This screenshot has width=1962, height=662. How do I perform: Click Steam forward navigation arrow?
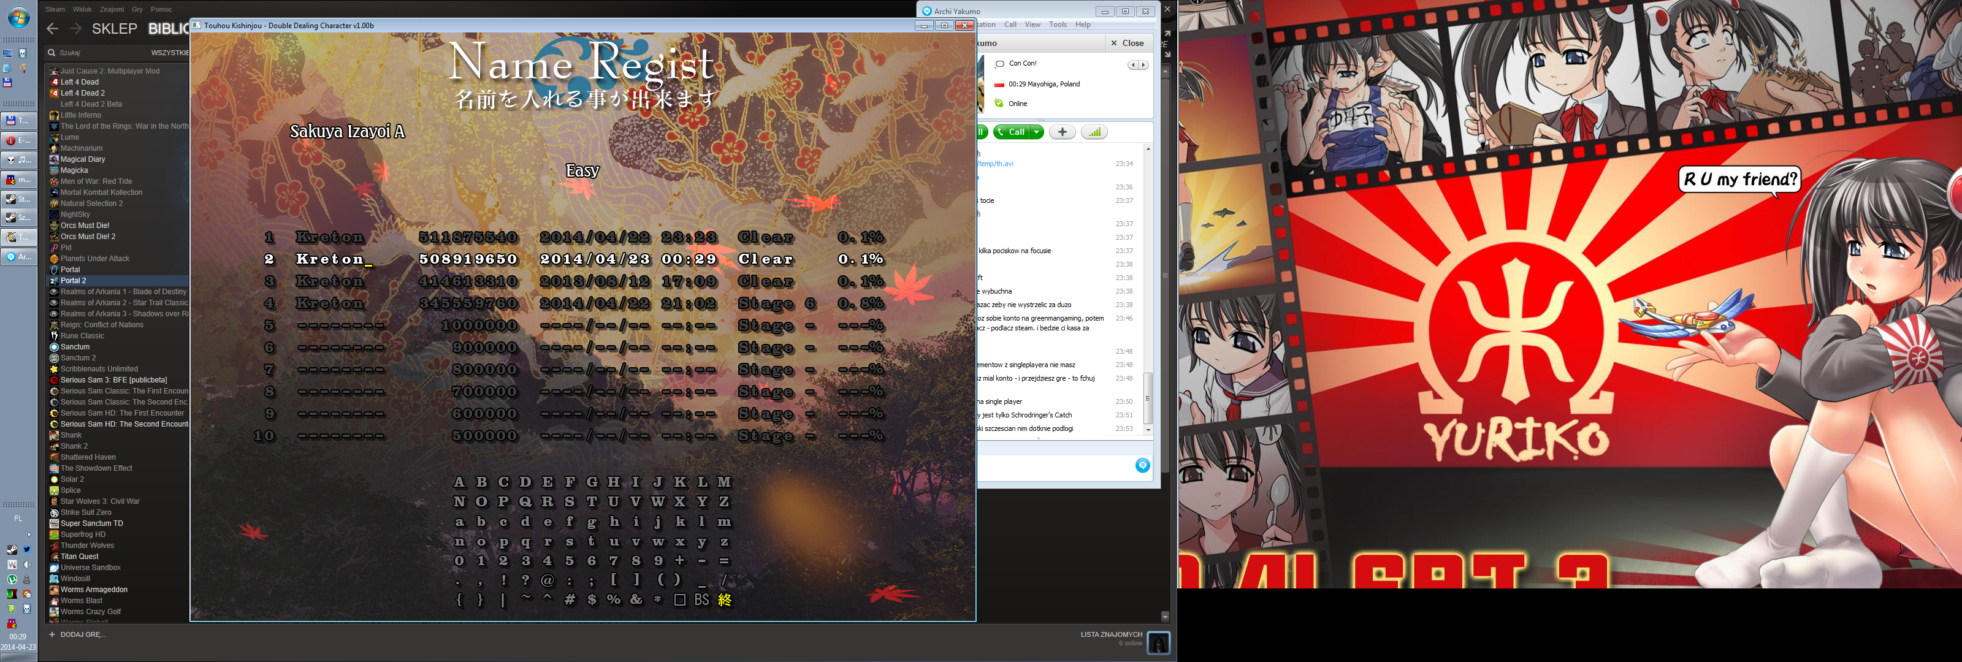75,29
